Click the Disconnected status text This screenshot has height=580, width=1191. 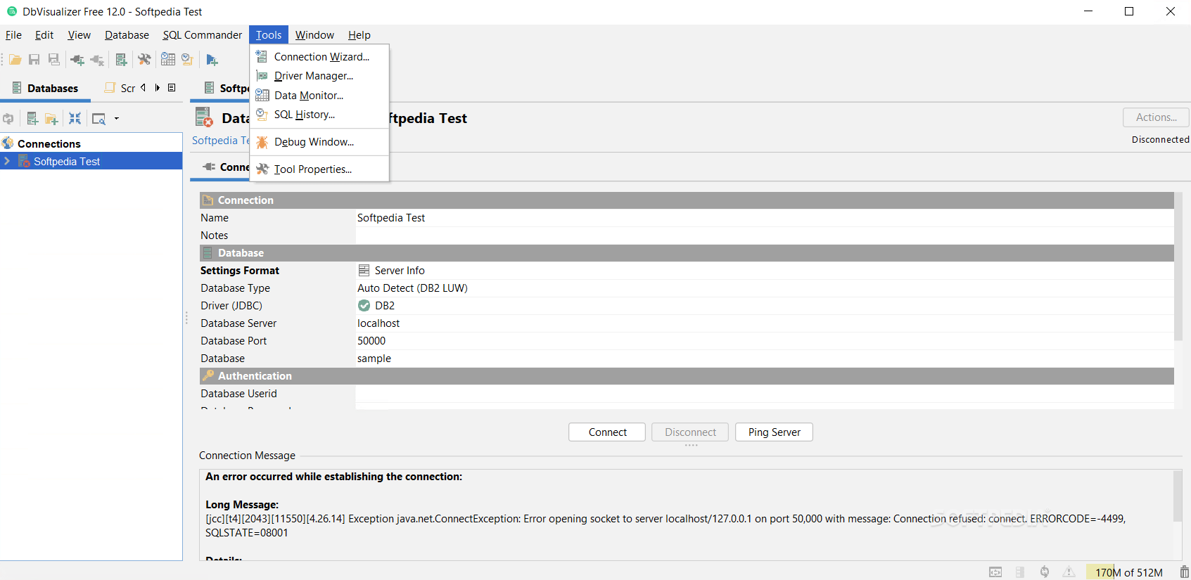1160,140
